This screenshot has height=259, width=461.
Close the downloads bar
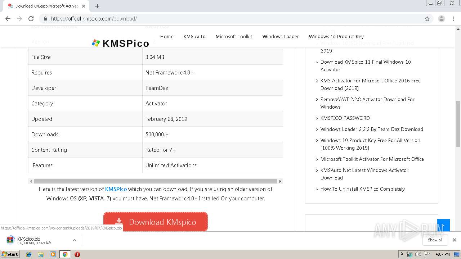pyautogui.click(x=455, y=240)
